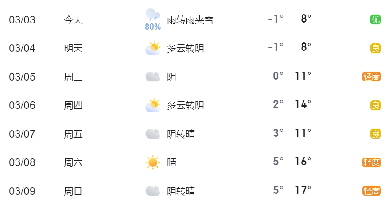Image resolution: width=392 pixels, height=208 pixels.
Task: Click the 轻度 badge on 周日 row
Action: pyautogui.click(x=372, y=191)
